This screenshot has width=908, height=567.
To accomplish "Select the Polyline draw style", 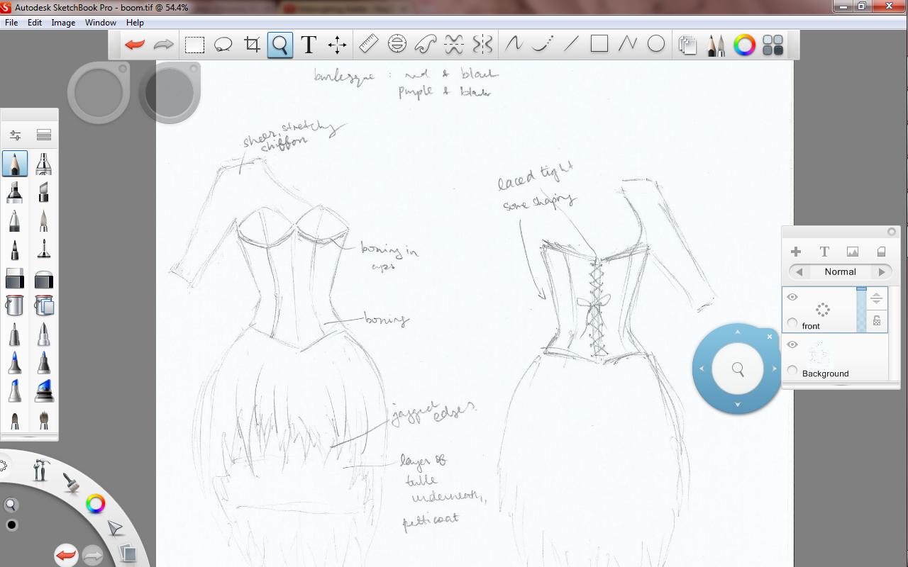I will click(628, 45).
